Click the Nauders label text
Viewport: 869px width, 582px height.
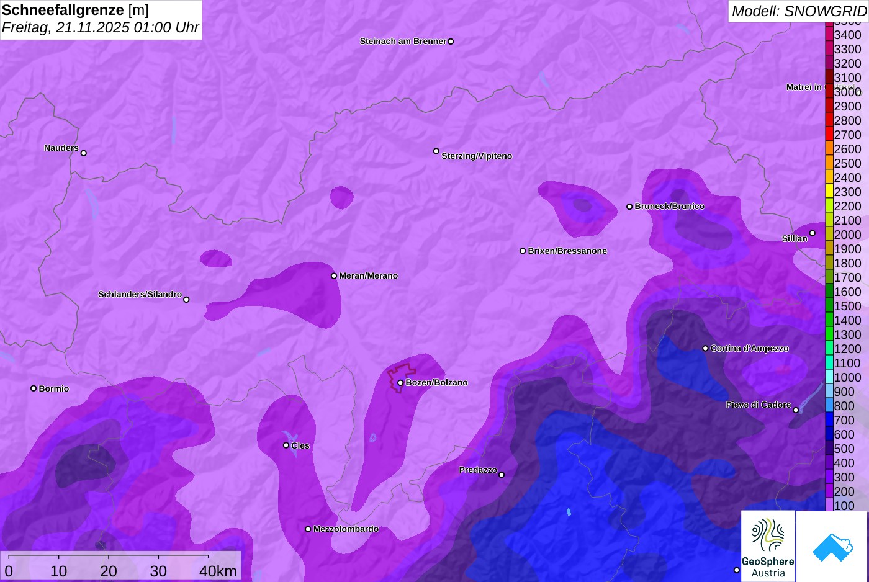(61, 148)
